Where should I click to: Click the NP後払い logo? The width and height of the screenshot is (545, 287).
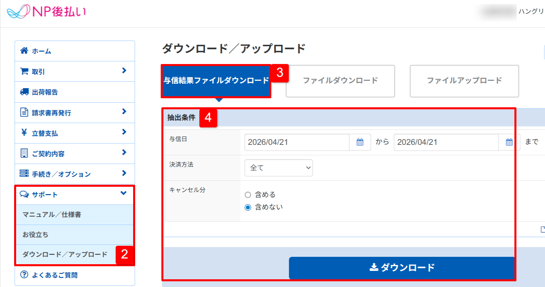(46, 11)
